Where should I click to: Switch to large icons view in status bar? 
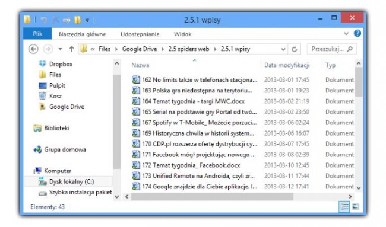pos(356,207)
